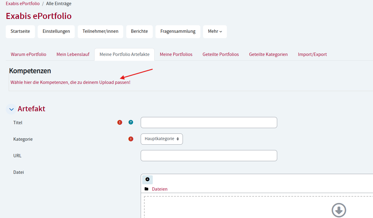This screenshot has height=218, width=373.
Task: Click the Kategorie field label
Action: 23,139
